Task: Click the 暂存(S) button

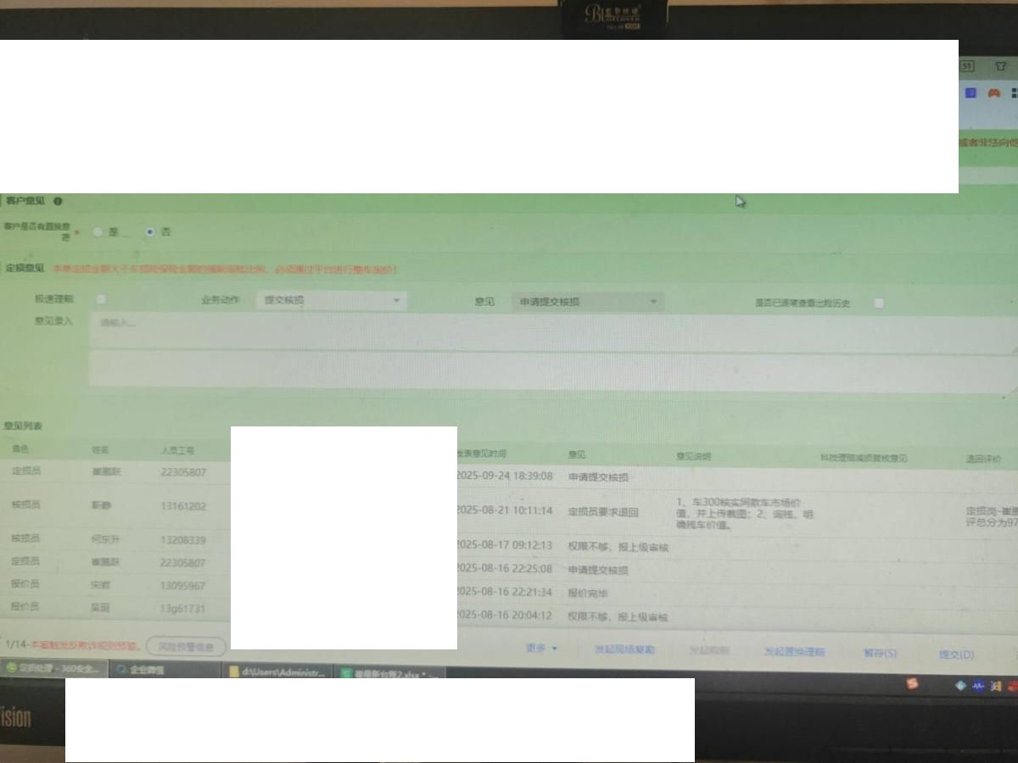Action: point(880,653)
